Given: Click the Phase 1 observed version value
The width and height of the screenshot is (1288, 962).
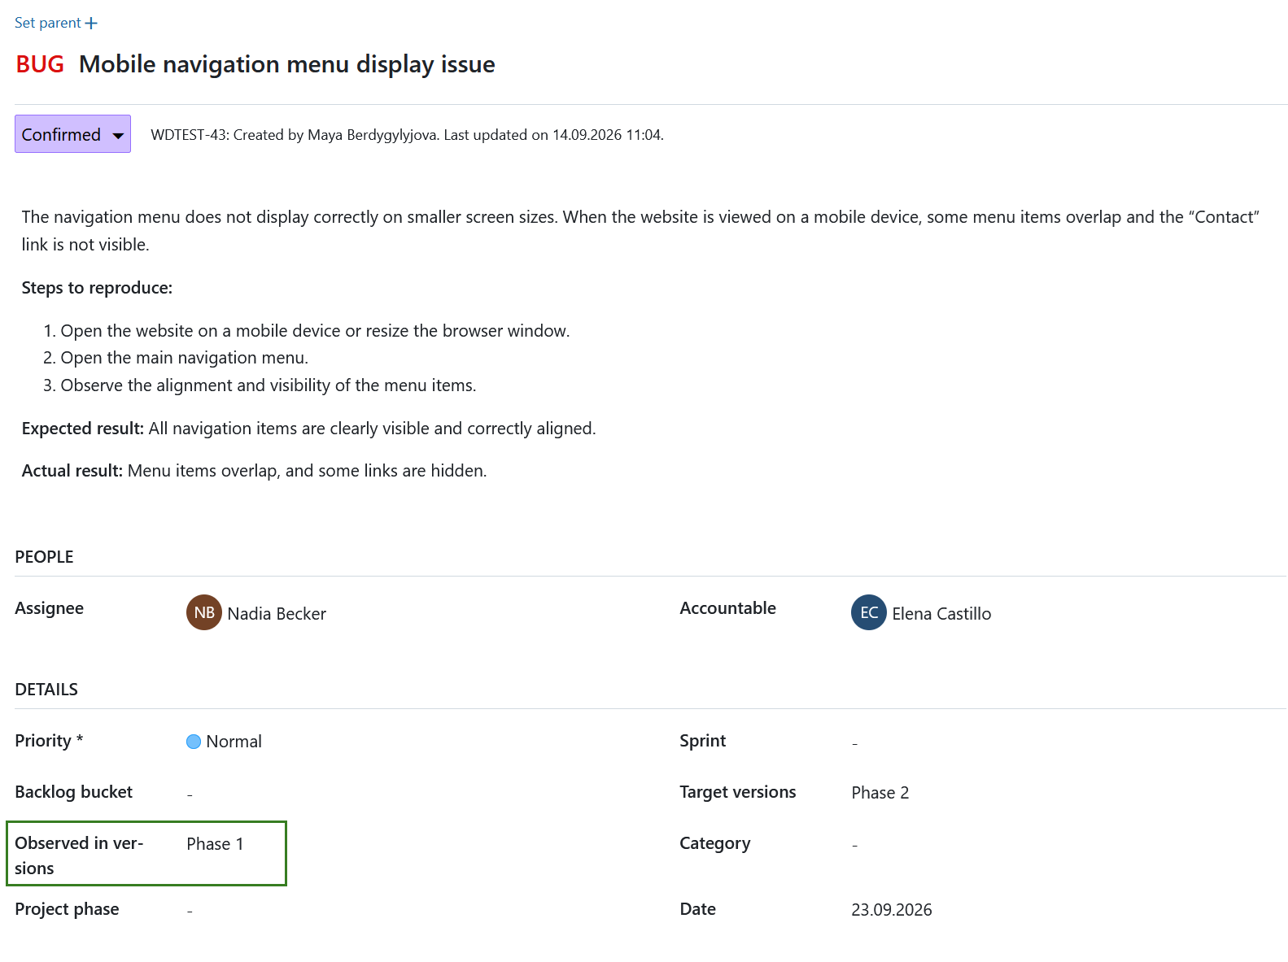Looking at the screenshot, I should click(x=215, y=844).
